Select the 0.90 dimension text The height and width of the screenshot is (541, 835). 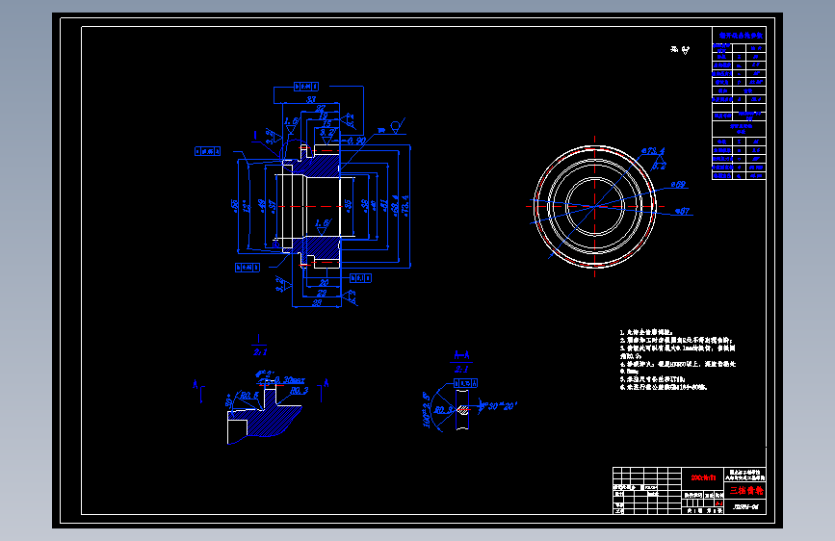356,142
